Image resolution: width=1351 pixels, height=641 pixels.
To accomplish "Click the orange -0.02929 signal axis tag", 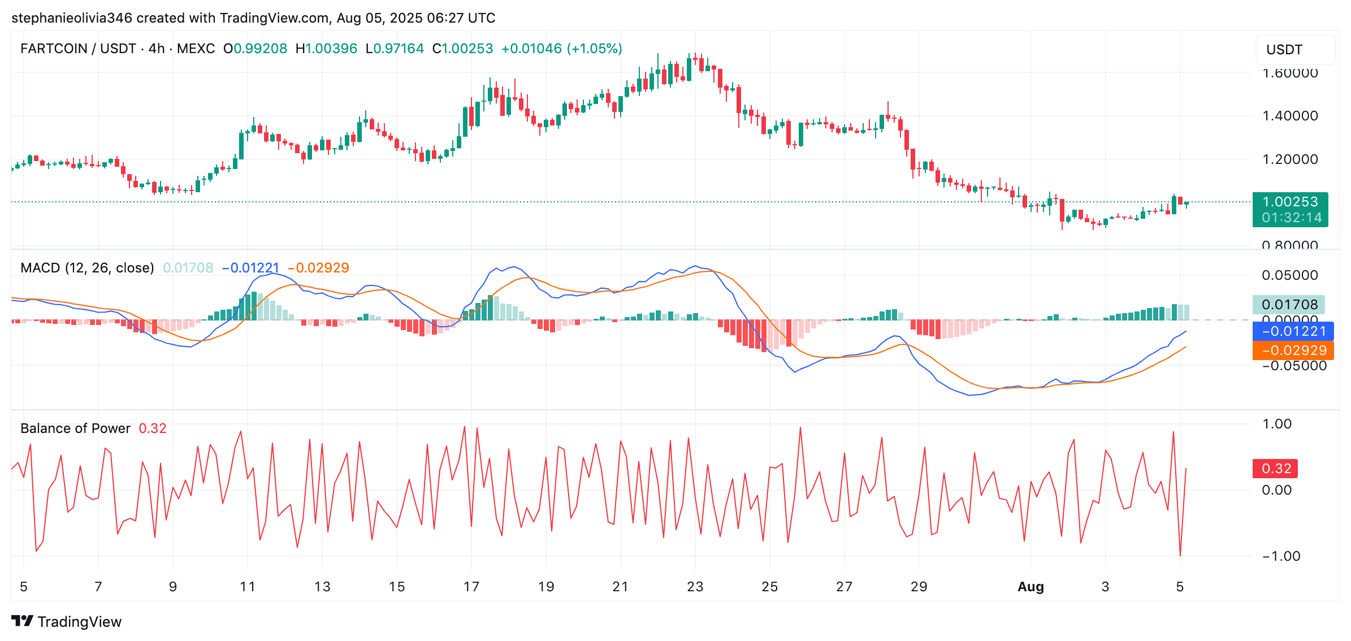I will coord(1293,350).
